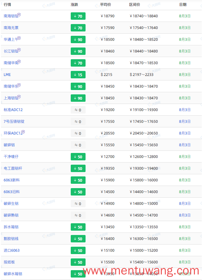Image resolution: width=202 pixels, height=280 pixels.
Task: Open the 电工圆铝杆 quote link
Action: pos(13,168)
